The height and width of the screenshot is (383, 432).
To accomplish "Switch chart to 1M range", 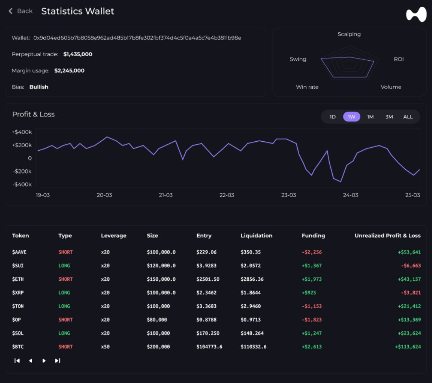I will coord(370,117).
